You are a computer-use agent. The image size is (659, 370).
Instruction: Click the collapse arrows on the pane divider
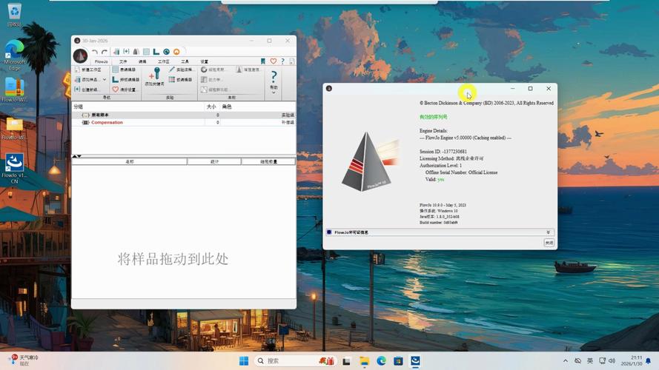(76, 156)
